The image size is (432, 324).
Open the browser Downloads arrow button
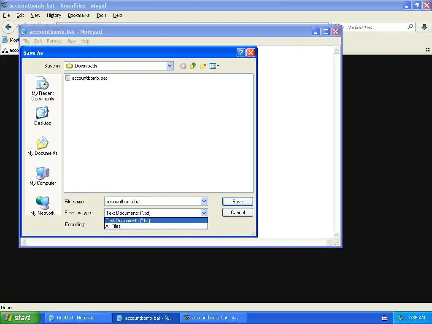(424, 27)
